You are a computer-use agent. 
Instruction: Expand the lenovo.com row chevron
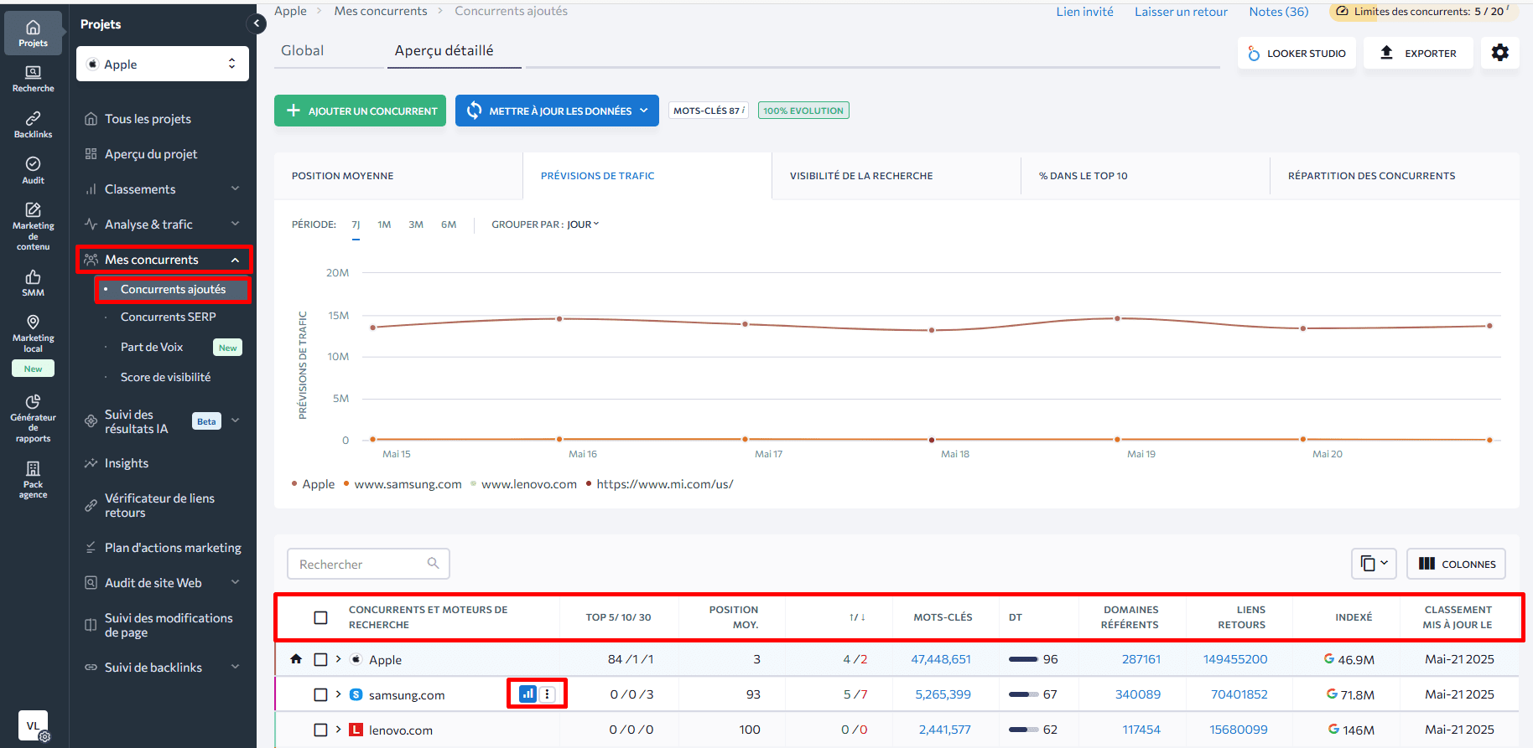pos(339,730)
